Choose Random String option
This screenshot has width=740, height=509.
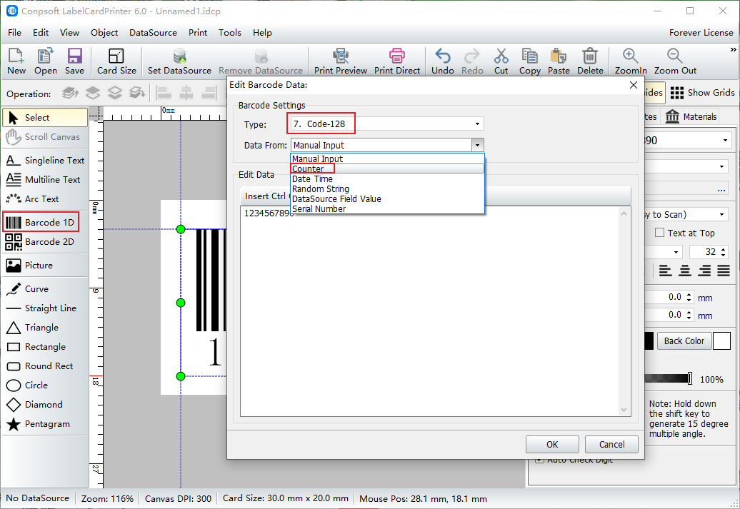(x=387, y=188)
